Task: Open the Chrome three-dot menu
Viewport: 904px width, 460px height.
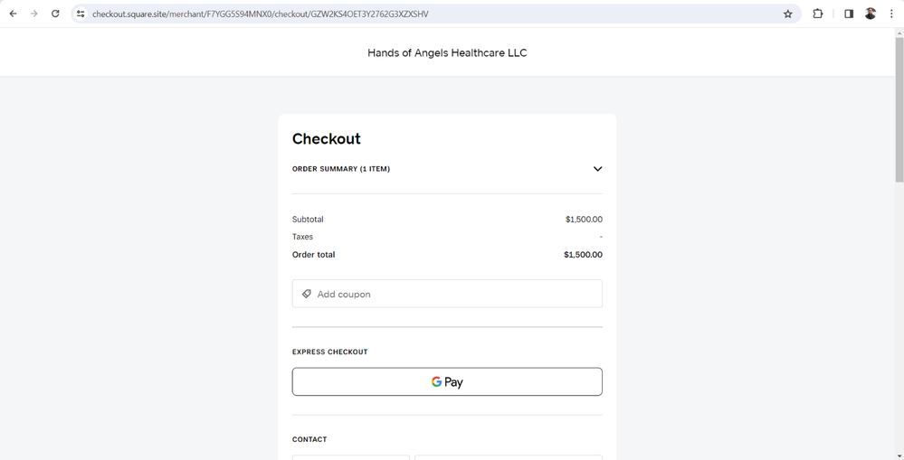Action: [x=891, y=14]
